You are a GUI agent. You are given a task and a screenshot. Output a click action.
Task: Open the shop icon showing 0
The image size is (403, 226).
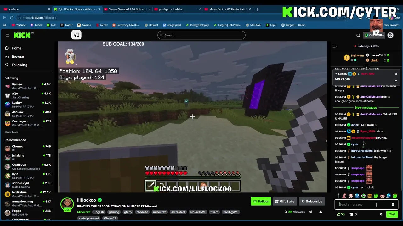click(353, 214)
